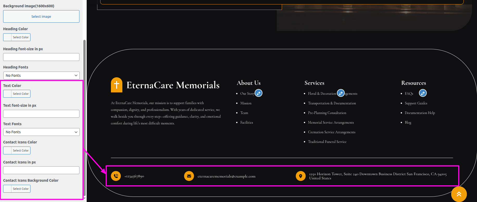
Task: Focus the Heading font-size input field
Action: 41,57
